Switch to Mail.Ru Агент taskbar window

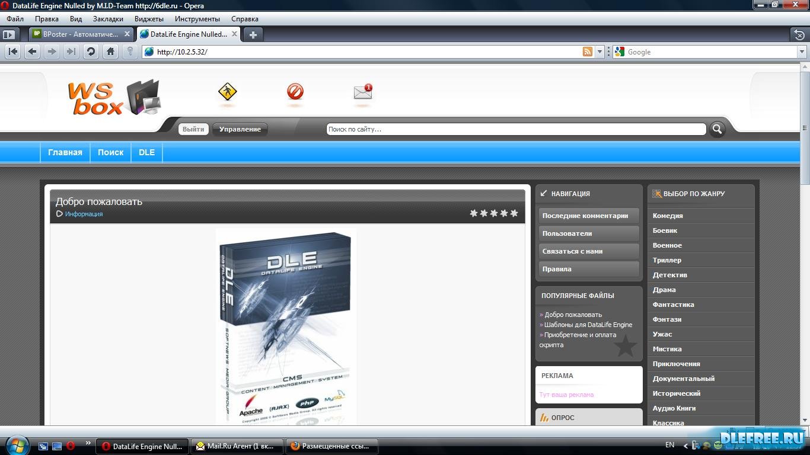coord(236,446)
